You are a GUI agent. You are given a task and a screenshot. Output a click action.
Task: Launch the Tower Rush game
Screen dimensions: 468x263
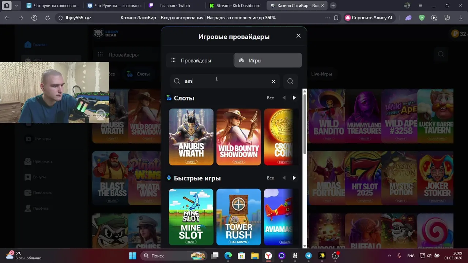pyautogui.click(x=239, y=217)
